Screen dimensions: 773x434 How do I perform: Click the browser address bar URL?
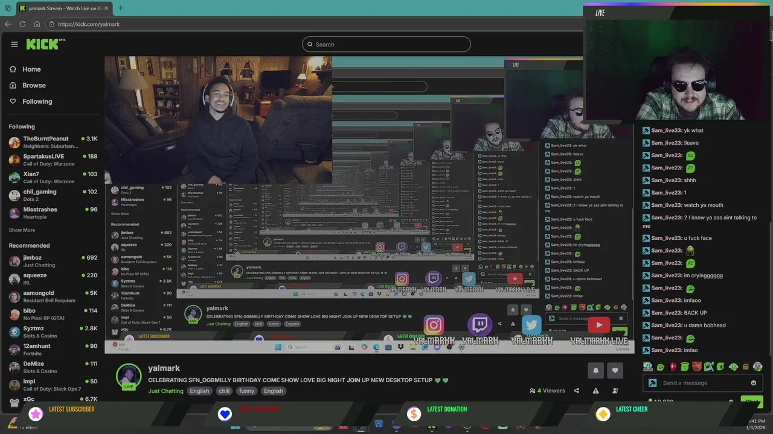click(x=89, y=24)
